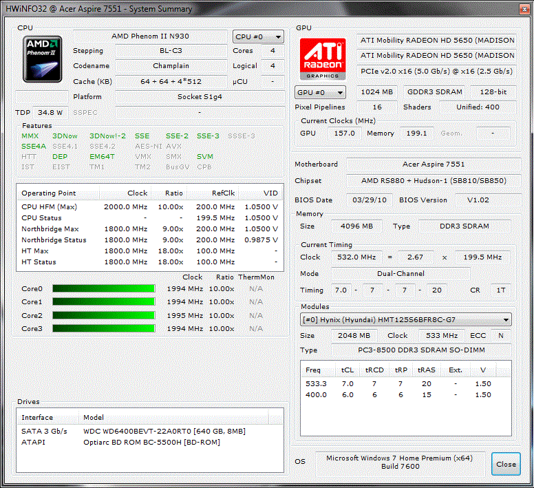Image resolution: width=534 pixels, height=488 pixels.
Task: Click the Close button
Action: (506, 464)
